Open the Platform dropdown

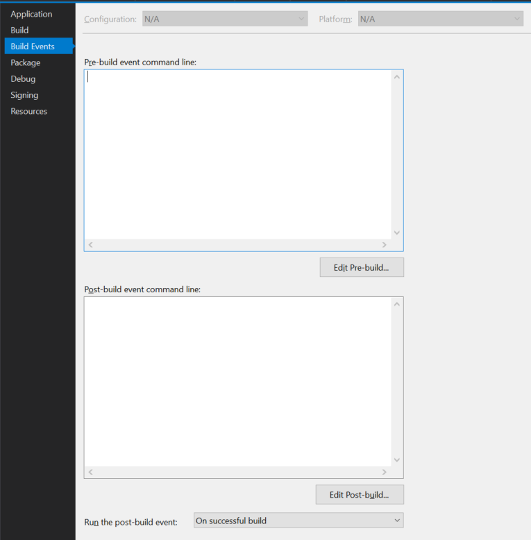(441, 19)
